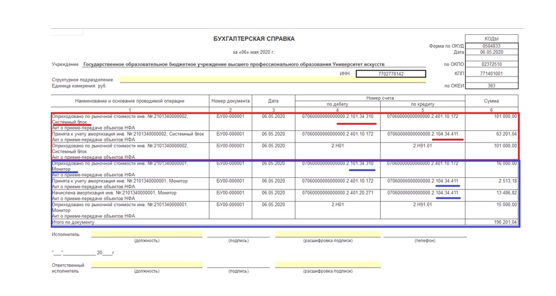Click the total amount 196 201,04
The image size is (556, 296).
pos(505,223)
